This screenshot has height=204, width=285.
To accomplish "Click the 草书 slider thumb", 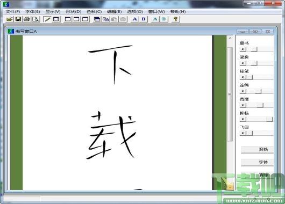I will pyautogui.click(x=254, y=49).
